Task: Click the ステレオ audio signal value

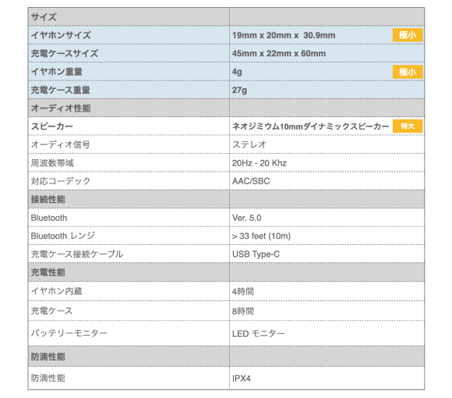Action: click(249, 144)
